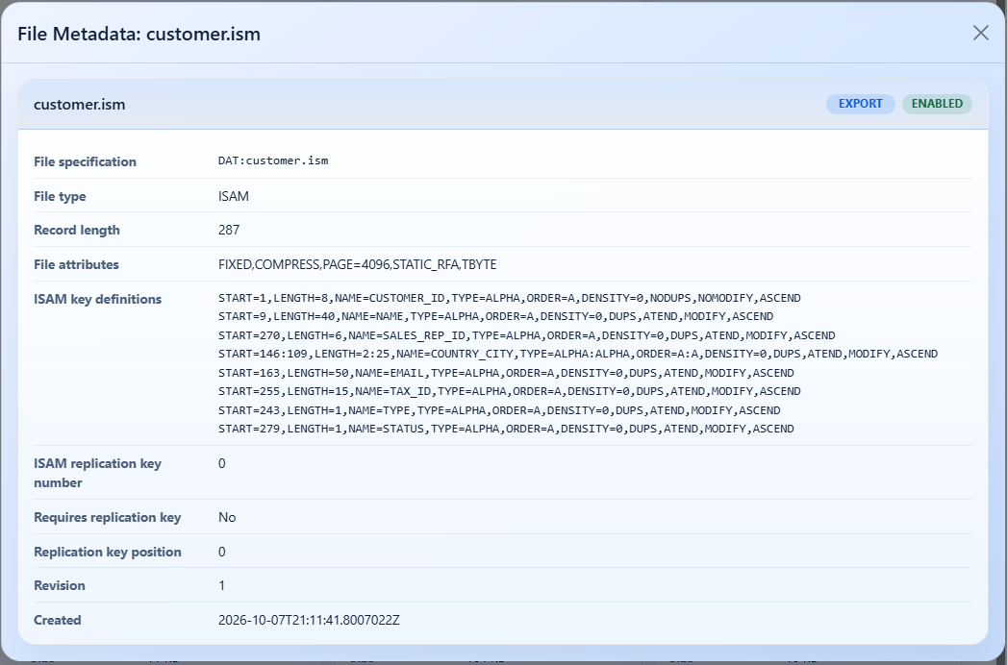1007x665 pixels.
Task: Select the DAT:customer.ism file specification value
Action: [273, 160]
